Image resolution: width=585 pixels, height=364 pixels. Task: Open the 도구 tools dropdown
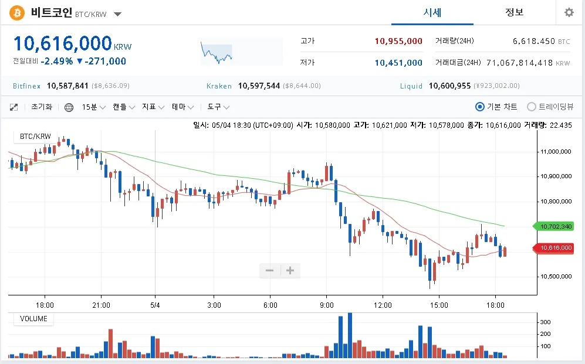(x=218, y=107)
